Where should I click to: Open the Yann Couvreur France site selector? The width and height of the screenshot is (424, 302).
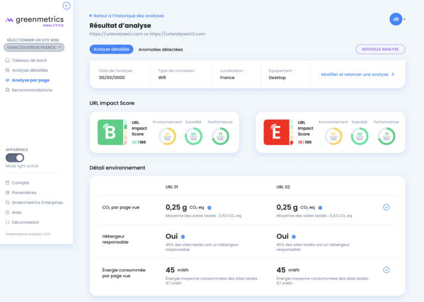coord(34,47)
